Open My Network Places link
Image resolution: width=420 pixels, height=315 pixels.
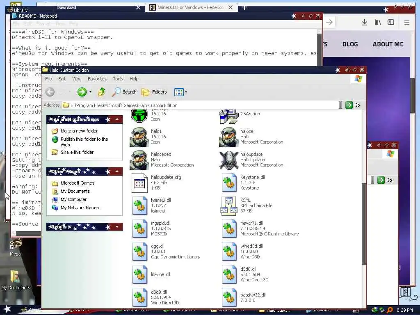80,208
